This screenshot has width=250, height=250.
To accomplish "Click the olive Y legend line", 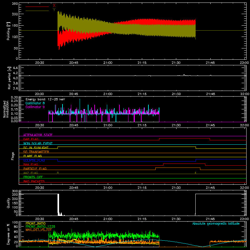I will [37, 11].
